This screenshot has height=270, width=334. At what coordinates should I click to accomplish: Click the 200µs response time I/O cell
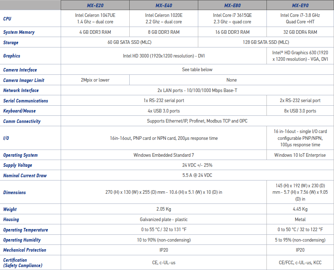[164, 138]
